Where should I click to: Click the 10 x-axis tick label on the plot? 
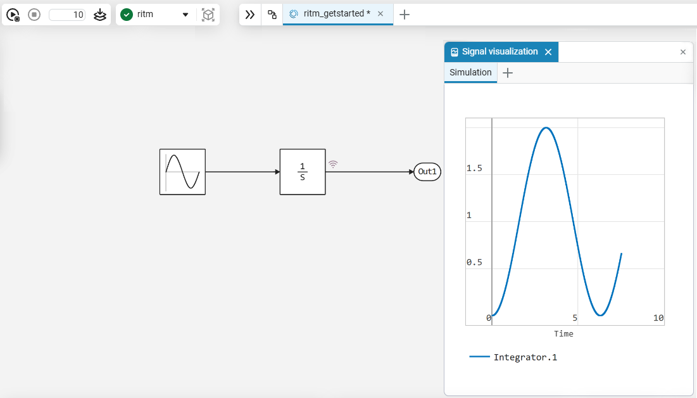click(658, 318)
